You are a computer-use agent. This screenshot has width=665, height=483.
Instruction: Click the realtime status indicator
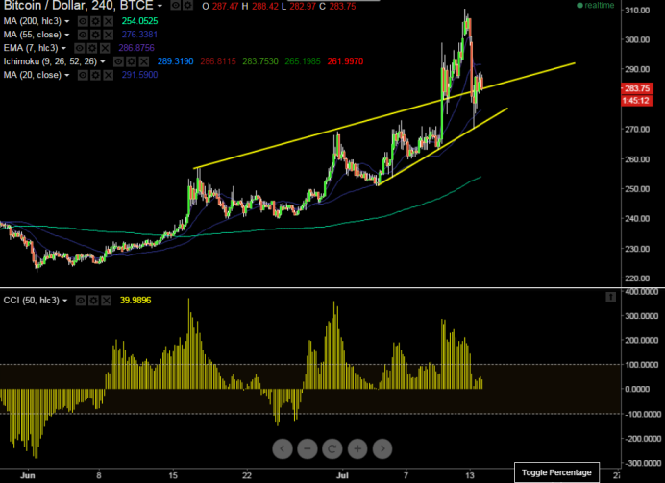pyautogui.click(x=596, y=5)
